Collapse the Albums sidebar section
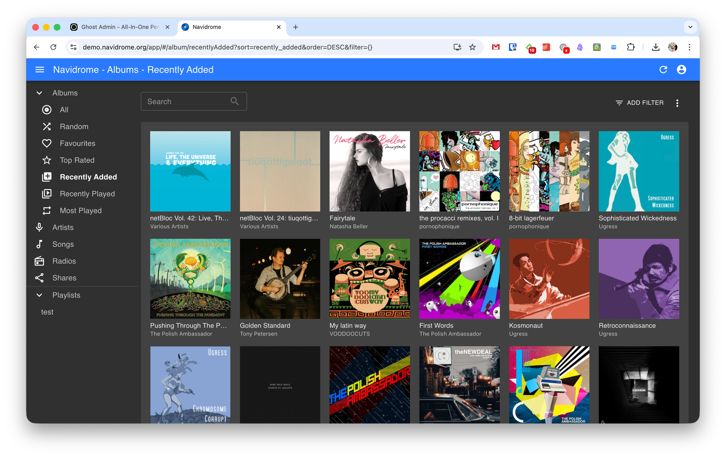Image resolution: width=726 pixels, height=458 pixels. [39, 93]
